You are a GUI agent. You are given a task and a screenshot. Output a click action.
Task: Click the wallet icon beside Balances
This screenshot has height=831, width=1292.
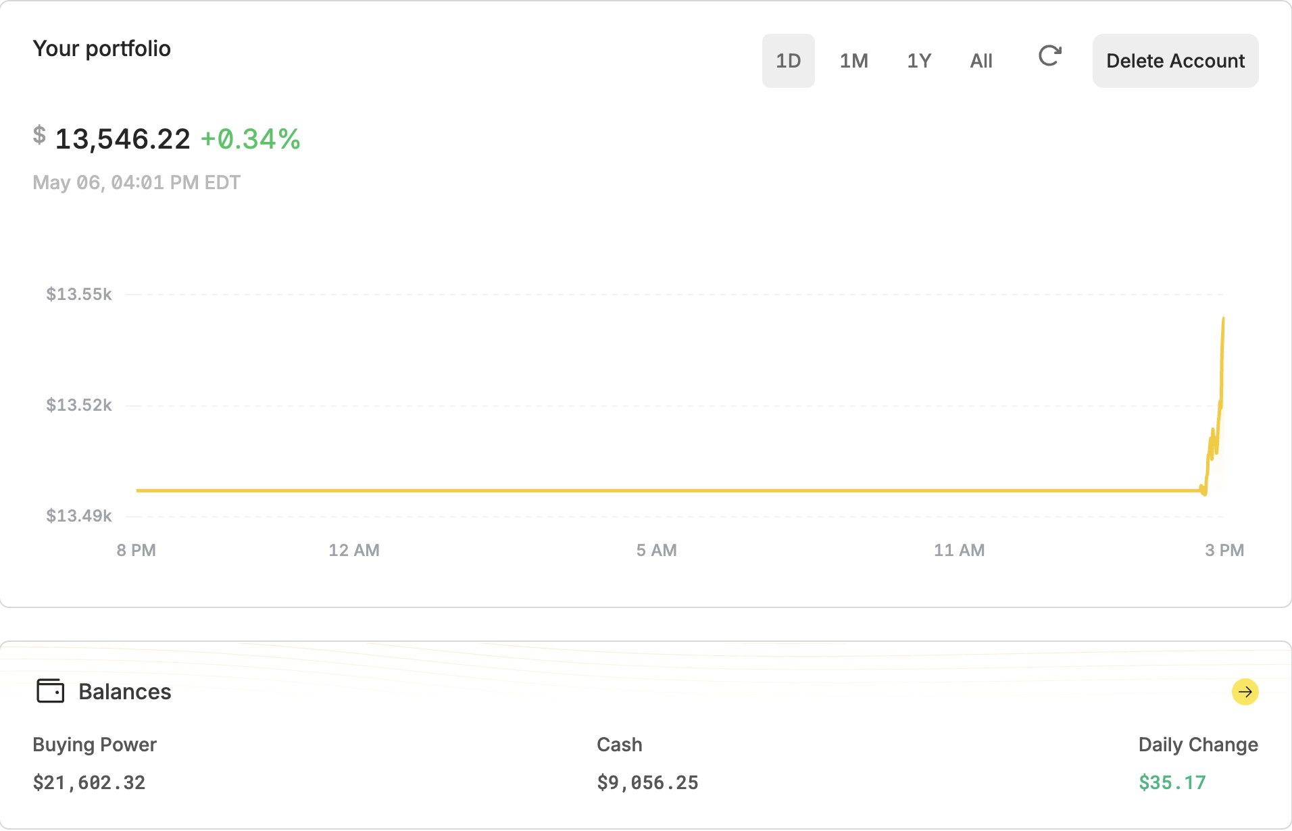point(50,691)
